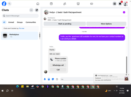Open notification settings gear on popup
Image resolution: width=131 pixels, height=97 pixels.
tap(126, 75)
